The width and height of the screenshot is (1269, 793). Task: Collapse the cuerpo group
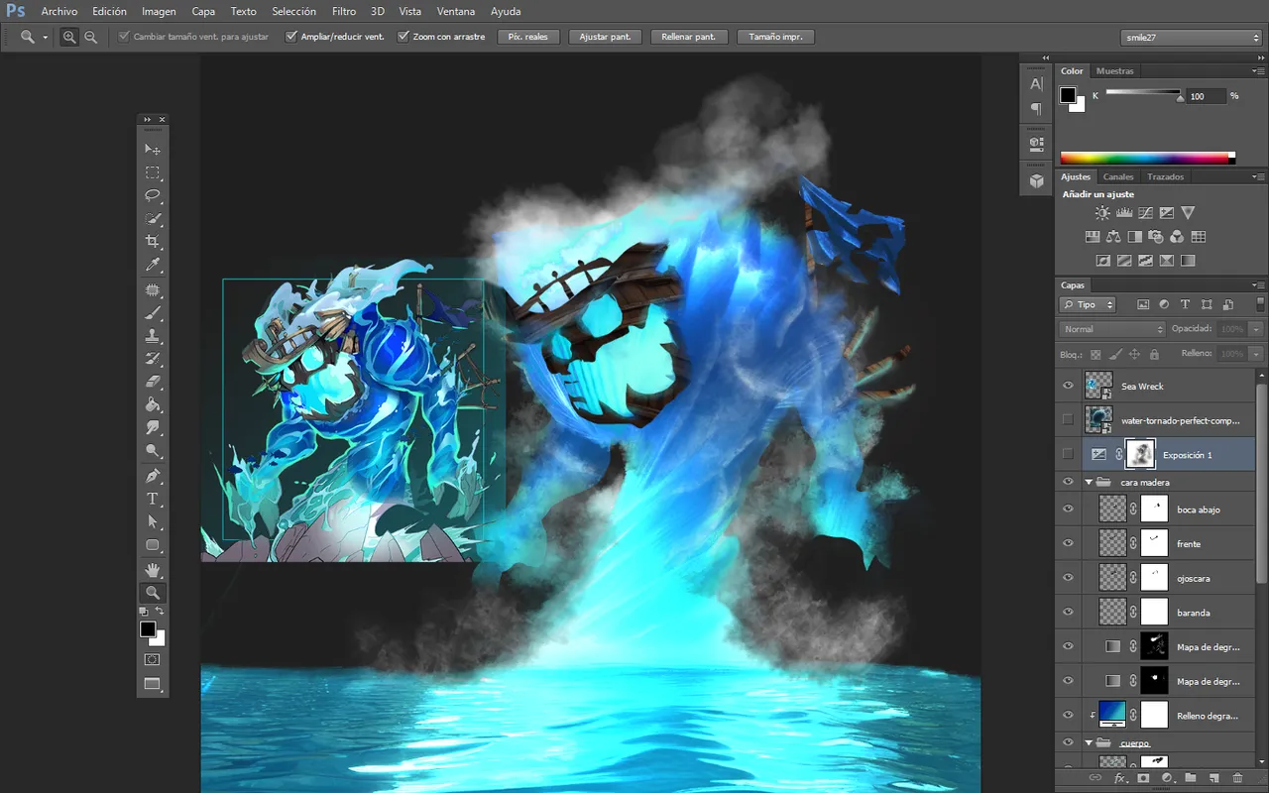(x=1089, y=742)
